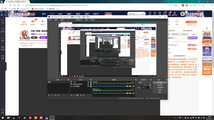
Task: Expand the Douyu video dropdown in navigation
Action: click(x=69, y=14)
